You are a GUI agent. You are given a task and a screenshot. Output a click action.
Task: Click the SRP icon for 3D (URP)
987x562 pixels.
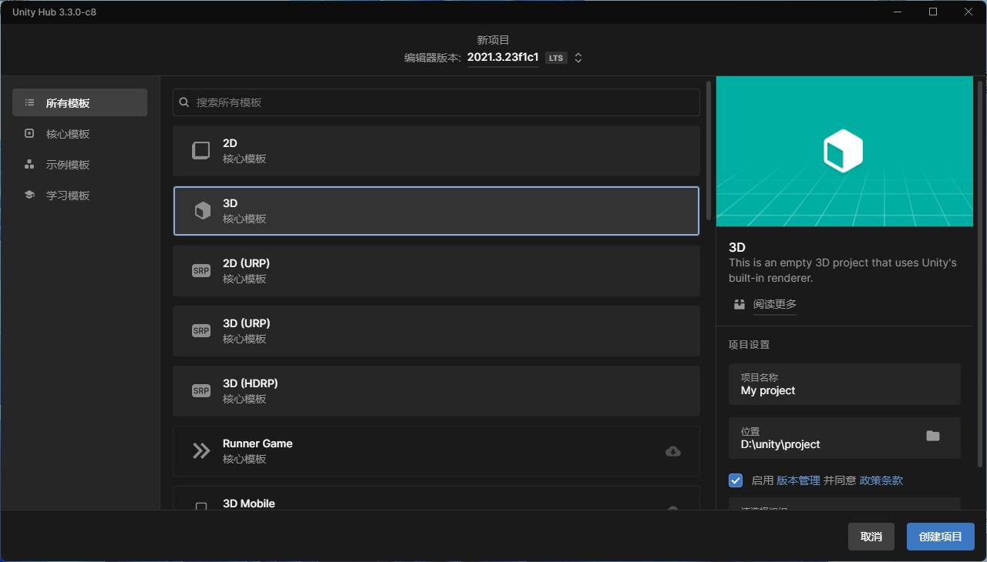click(x=201, y=331)
